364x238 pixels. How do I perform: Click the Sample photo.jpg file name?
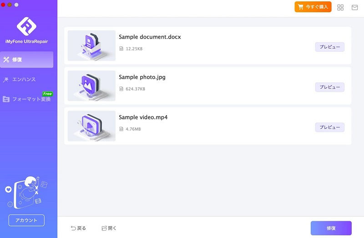142,77
